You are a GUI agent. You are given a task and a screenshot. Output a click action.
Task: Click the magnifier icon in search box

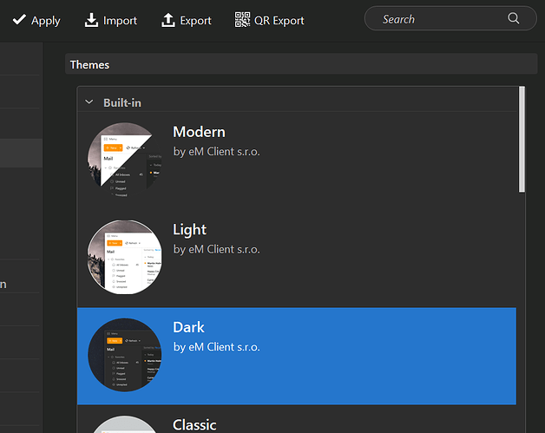tap(514, 18)
